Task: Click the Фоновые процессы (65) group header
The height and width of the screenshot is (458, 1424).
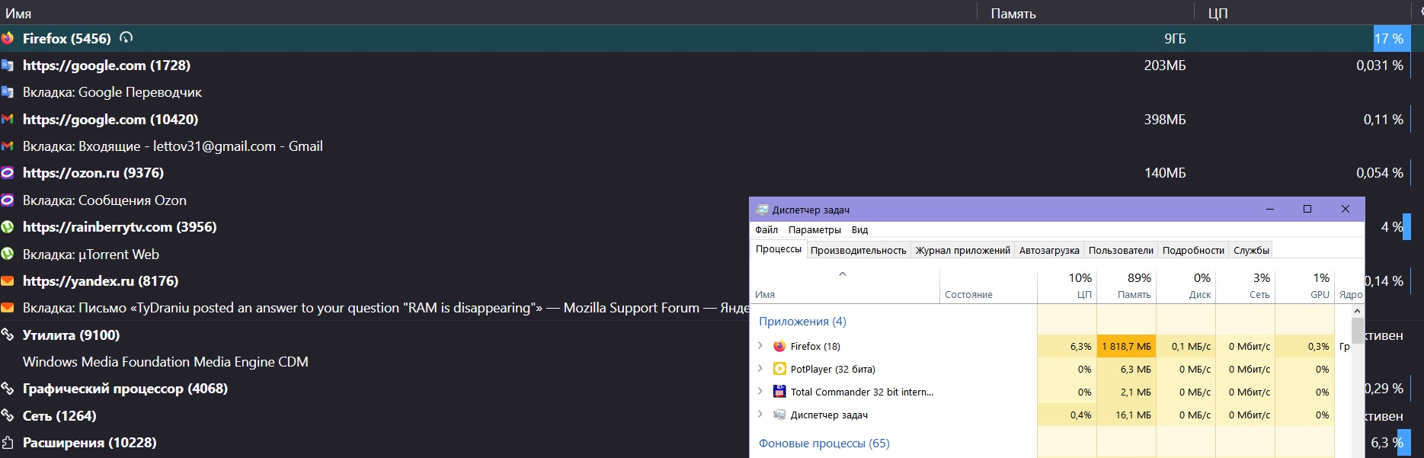Action: 824,444
